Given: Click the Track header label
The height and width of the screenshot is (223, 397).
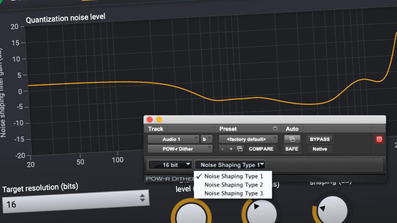Looking at the screenshot, I should pyautogui.click(x=156, y=129).
